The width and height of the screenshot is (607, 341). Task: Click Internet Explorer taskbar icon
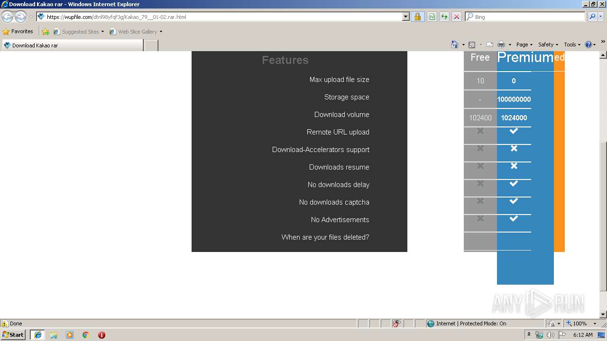click(x=38, y=334)
